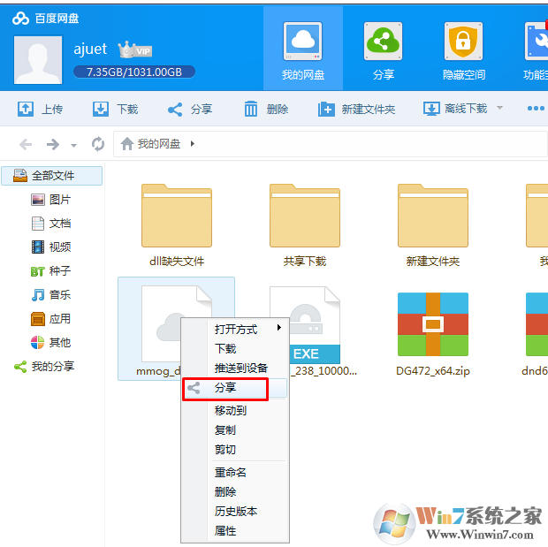Select the DG472_x64.zip archive

[x=433, y=334]
